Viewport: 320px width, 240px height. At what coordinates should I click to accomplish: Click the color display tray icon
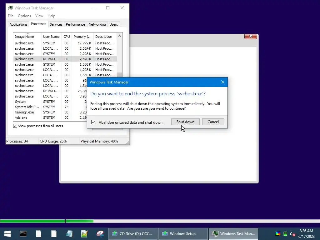point(278,234)
